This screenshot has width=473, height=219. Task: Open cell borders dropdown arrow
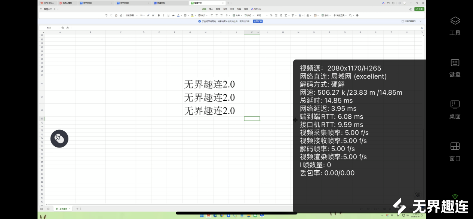[188, 15]
